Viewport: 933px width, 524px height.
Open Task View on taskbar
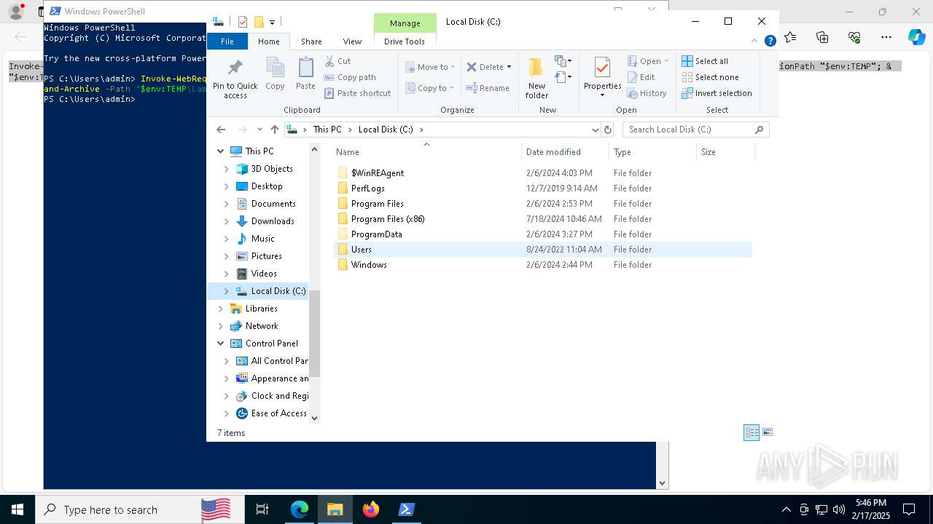tap(262, 509)
